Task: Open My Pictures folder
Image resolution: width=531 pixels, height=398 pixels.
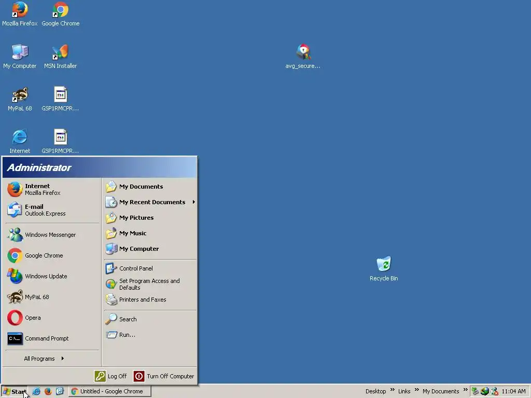Action: pos(150,218)
